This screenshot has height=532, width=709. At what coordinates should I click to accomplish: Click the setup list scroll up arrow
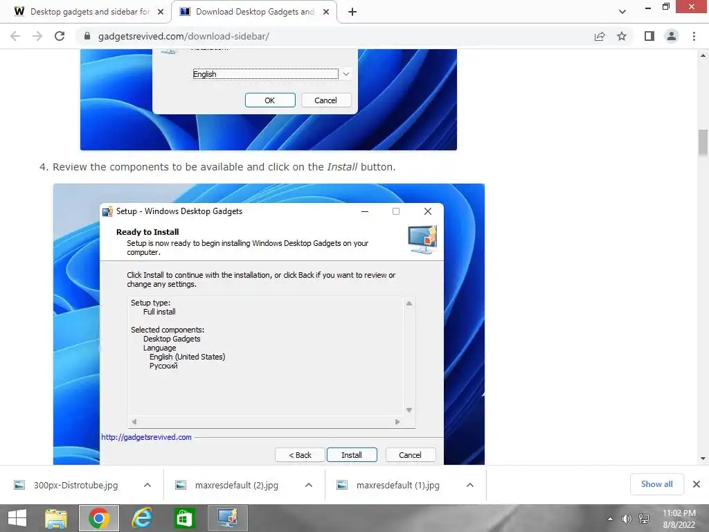pyautogui.click(x=409, y=303)
